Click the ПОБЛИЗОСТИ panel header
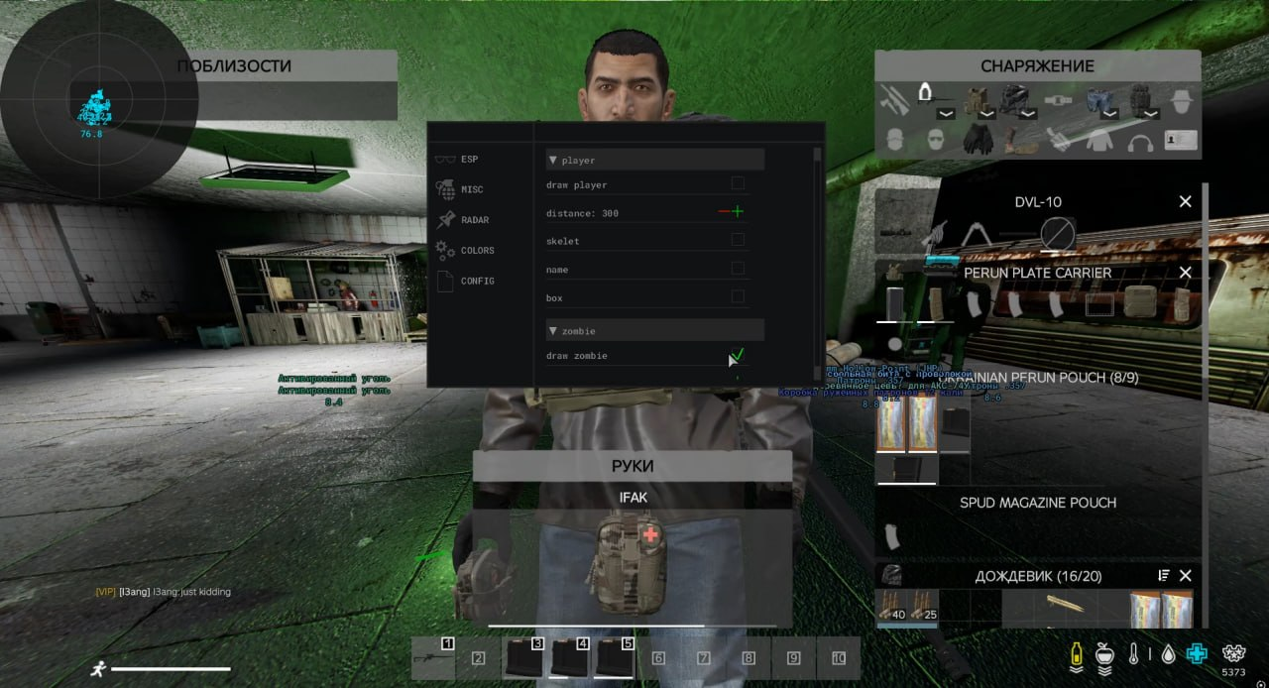 pyautogui.click(x=234, y=66)
